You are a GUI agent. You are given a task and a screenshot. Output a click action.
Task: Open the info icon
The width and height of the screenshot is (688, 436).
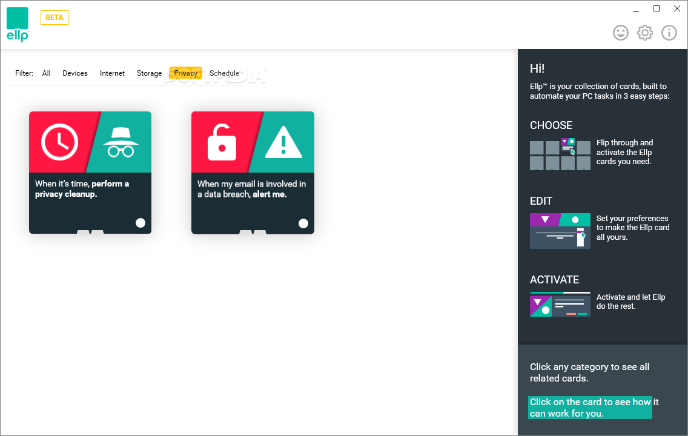pyautogui.click(x=669, y=33)
